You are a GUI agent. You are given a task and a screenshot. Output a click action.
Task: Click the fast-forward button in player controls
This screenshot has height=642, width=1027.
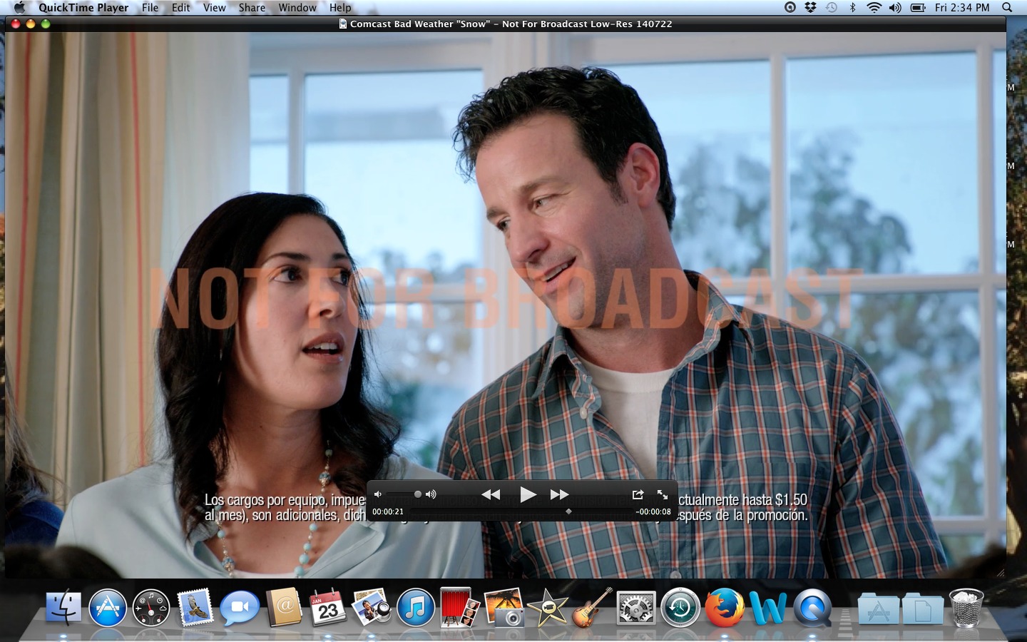[559, 494]
